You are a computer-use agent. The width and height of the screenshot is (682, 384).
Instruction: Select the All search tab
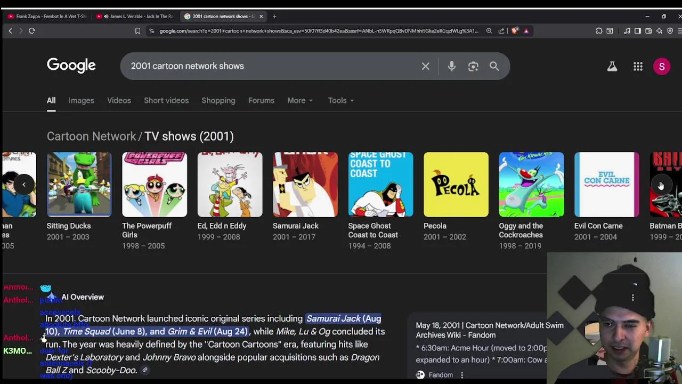click(51, 100)
